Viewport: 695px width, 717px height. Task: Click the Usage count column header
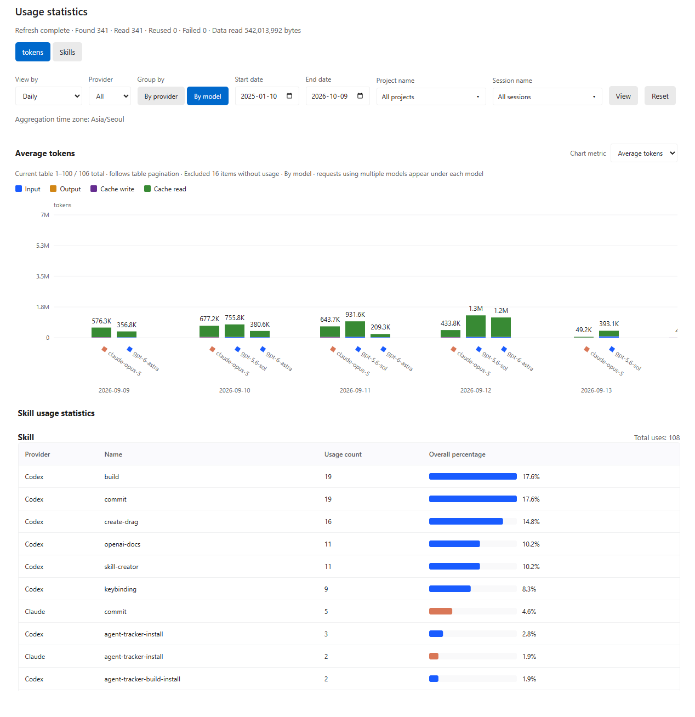(343, 454)
